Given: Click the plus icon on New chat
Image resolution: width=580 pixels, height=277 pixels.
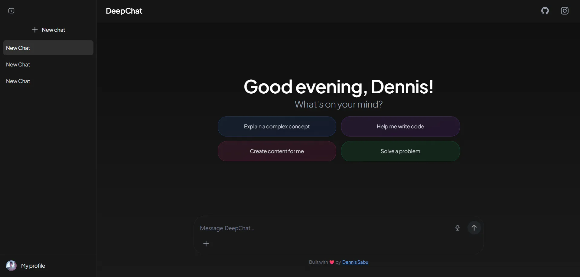Looking at the screenshot, I should [35, 30].
